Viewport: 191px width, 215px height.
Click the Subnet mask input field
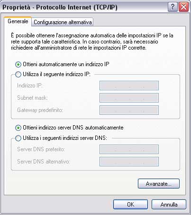tap(129, 98)
